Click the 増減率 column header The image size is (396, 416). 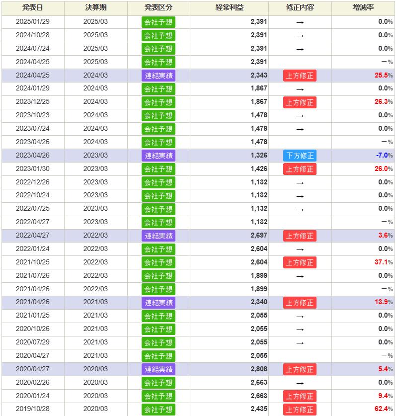[363, 8]
